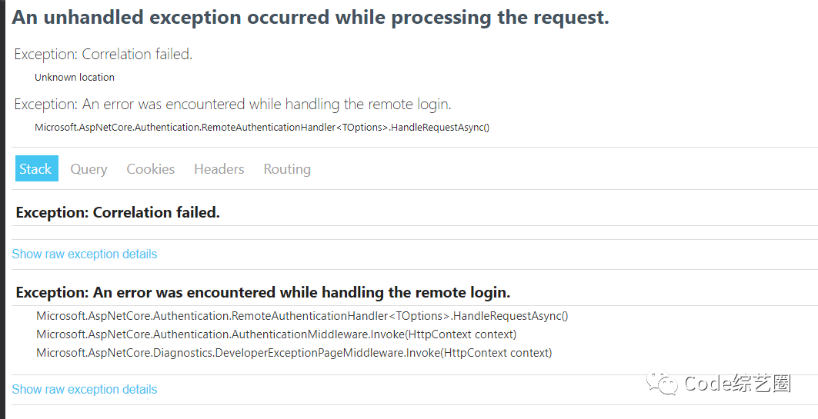Expand the RemoteAuthenticationHandler.HandleRequestAsync frame in stack list

click(302, 316)
